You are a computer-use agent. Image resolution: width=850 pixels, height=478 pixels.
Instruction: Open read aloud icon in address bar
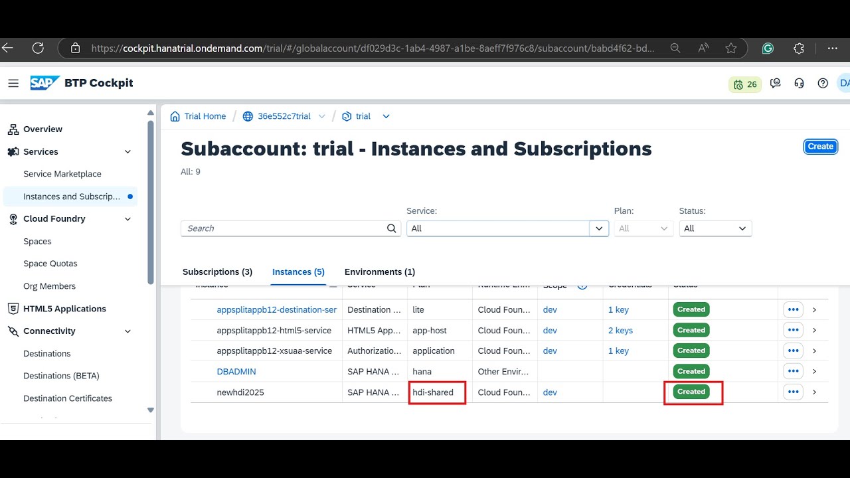(x=704, y=48)
